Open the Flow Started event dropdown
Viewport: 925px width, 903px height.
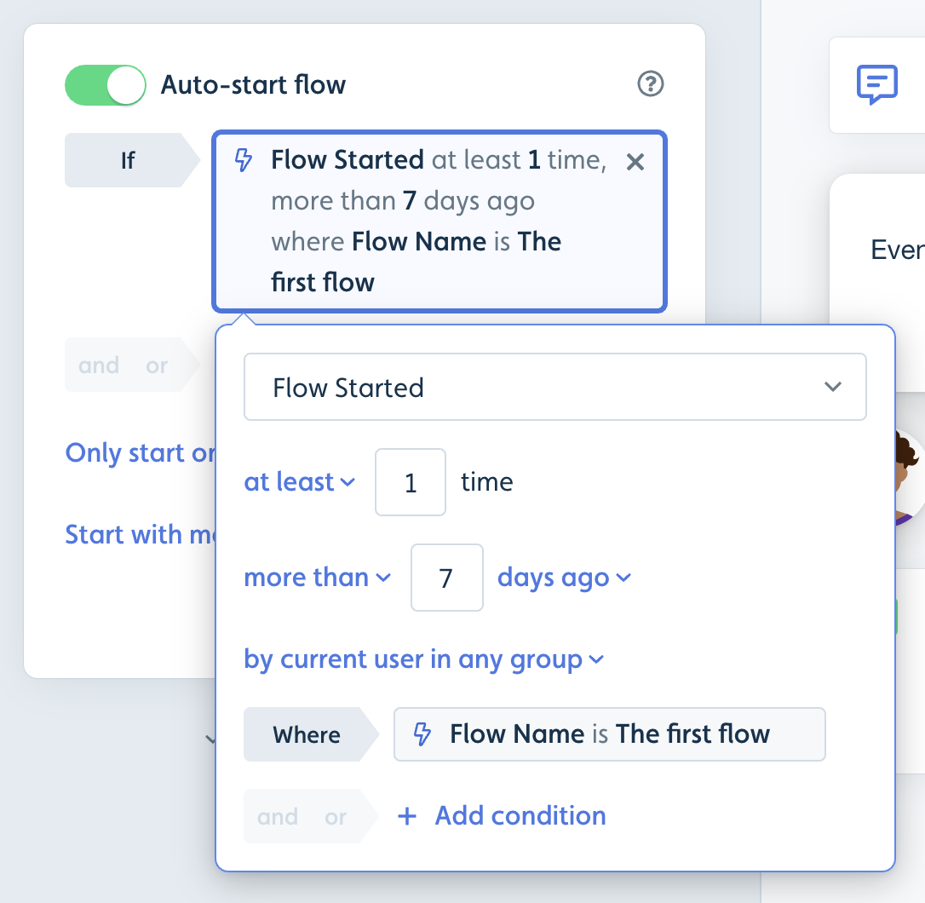pos(554,387)
